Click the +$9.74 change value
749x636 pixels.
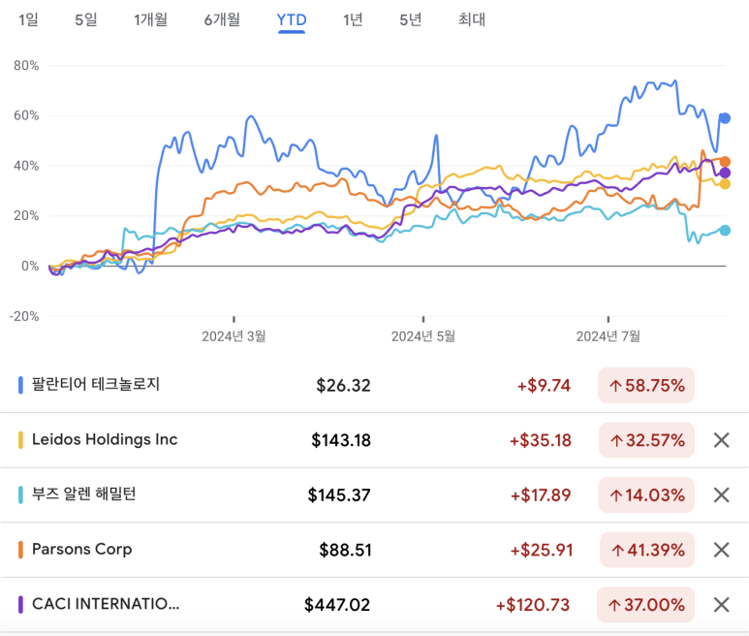pos(544,386)
